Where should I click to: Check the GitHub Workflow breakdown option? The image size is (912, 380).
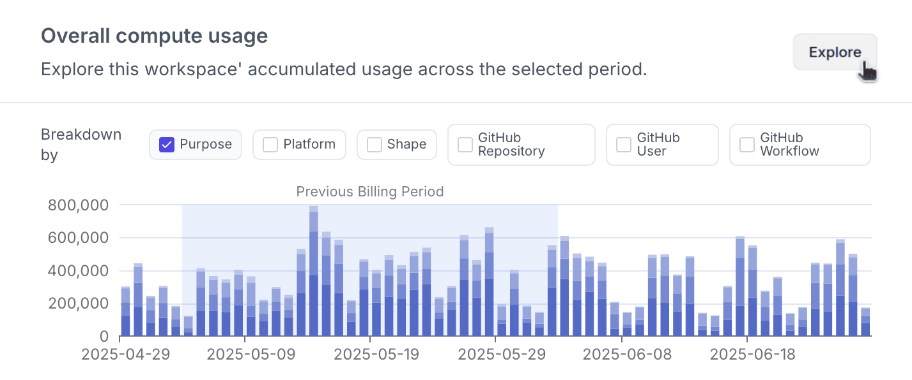(746, 144)
